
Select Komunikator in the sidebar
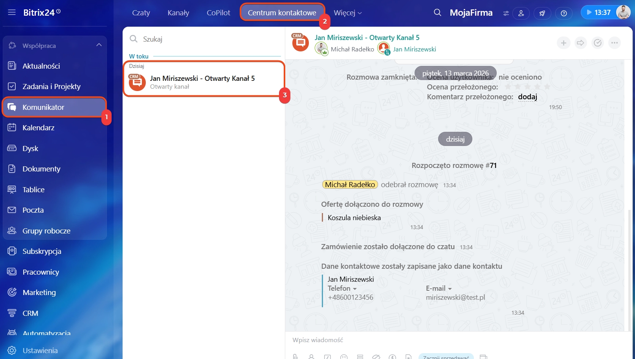tap(55, 107)
